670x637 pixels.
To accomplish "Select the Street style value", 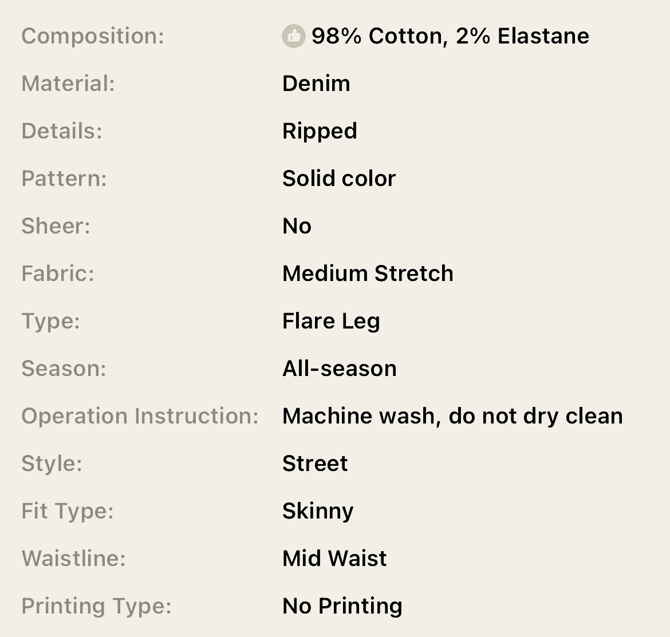I will pos(315,464).
